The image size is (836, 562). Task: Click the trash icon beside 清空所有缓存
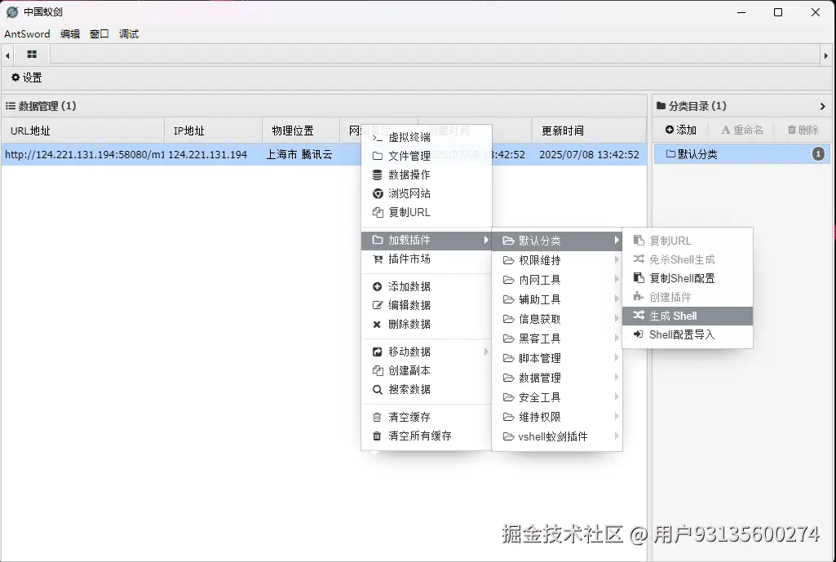click(377, 436)
